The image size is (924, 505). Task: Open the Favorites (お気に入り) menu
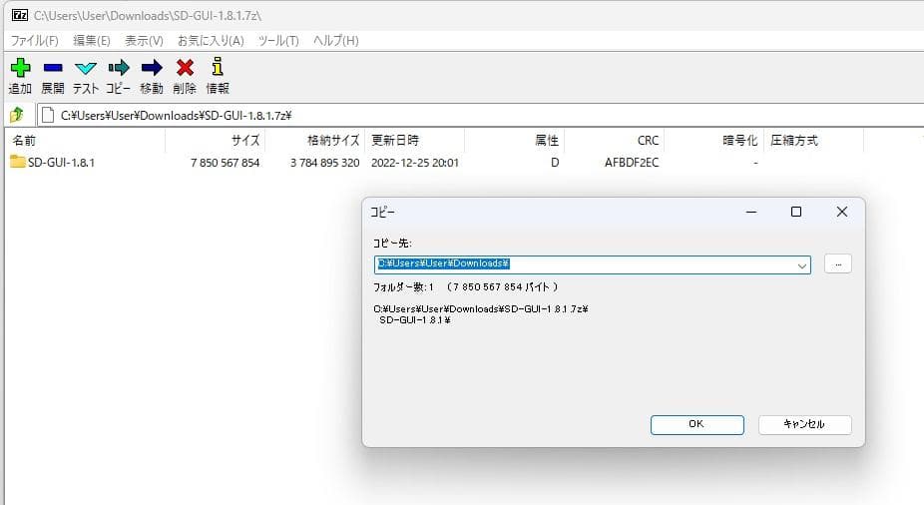tap(210, 41)
